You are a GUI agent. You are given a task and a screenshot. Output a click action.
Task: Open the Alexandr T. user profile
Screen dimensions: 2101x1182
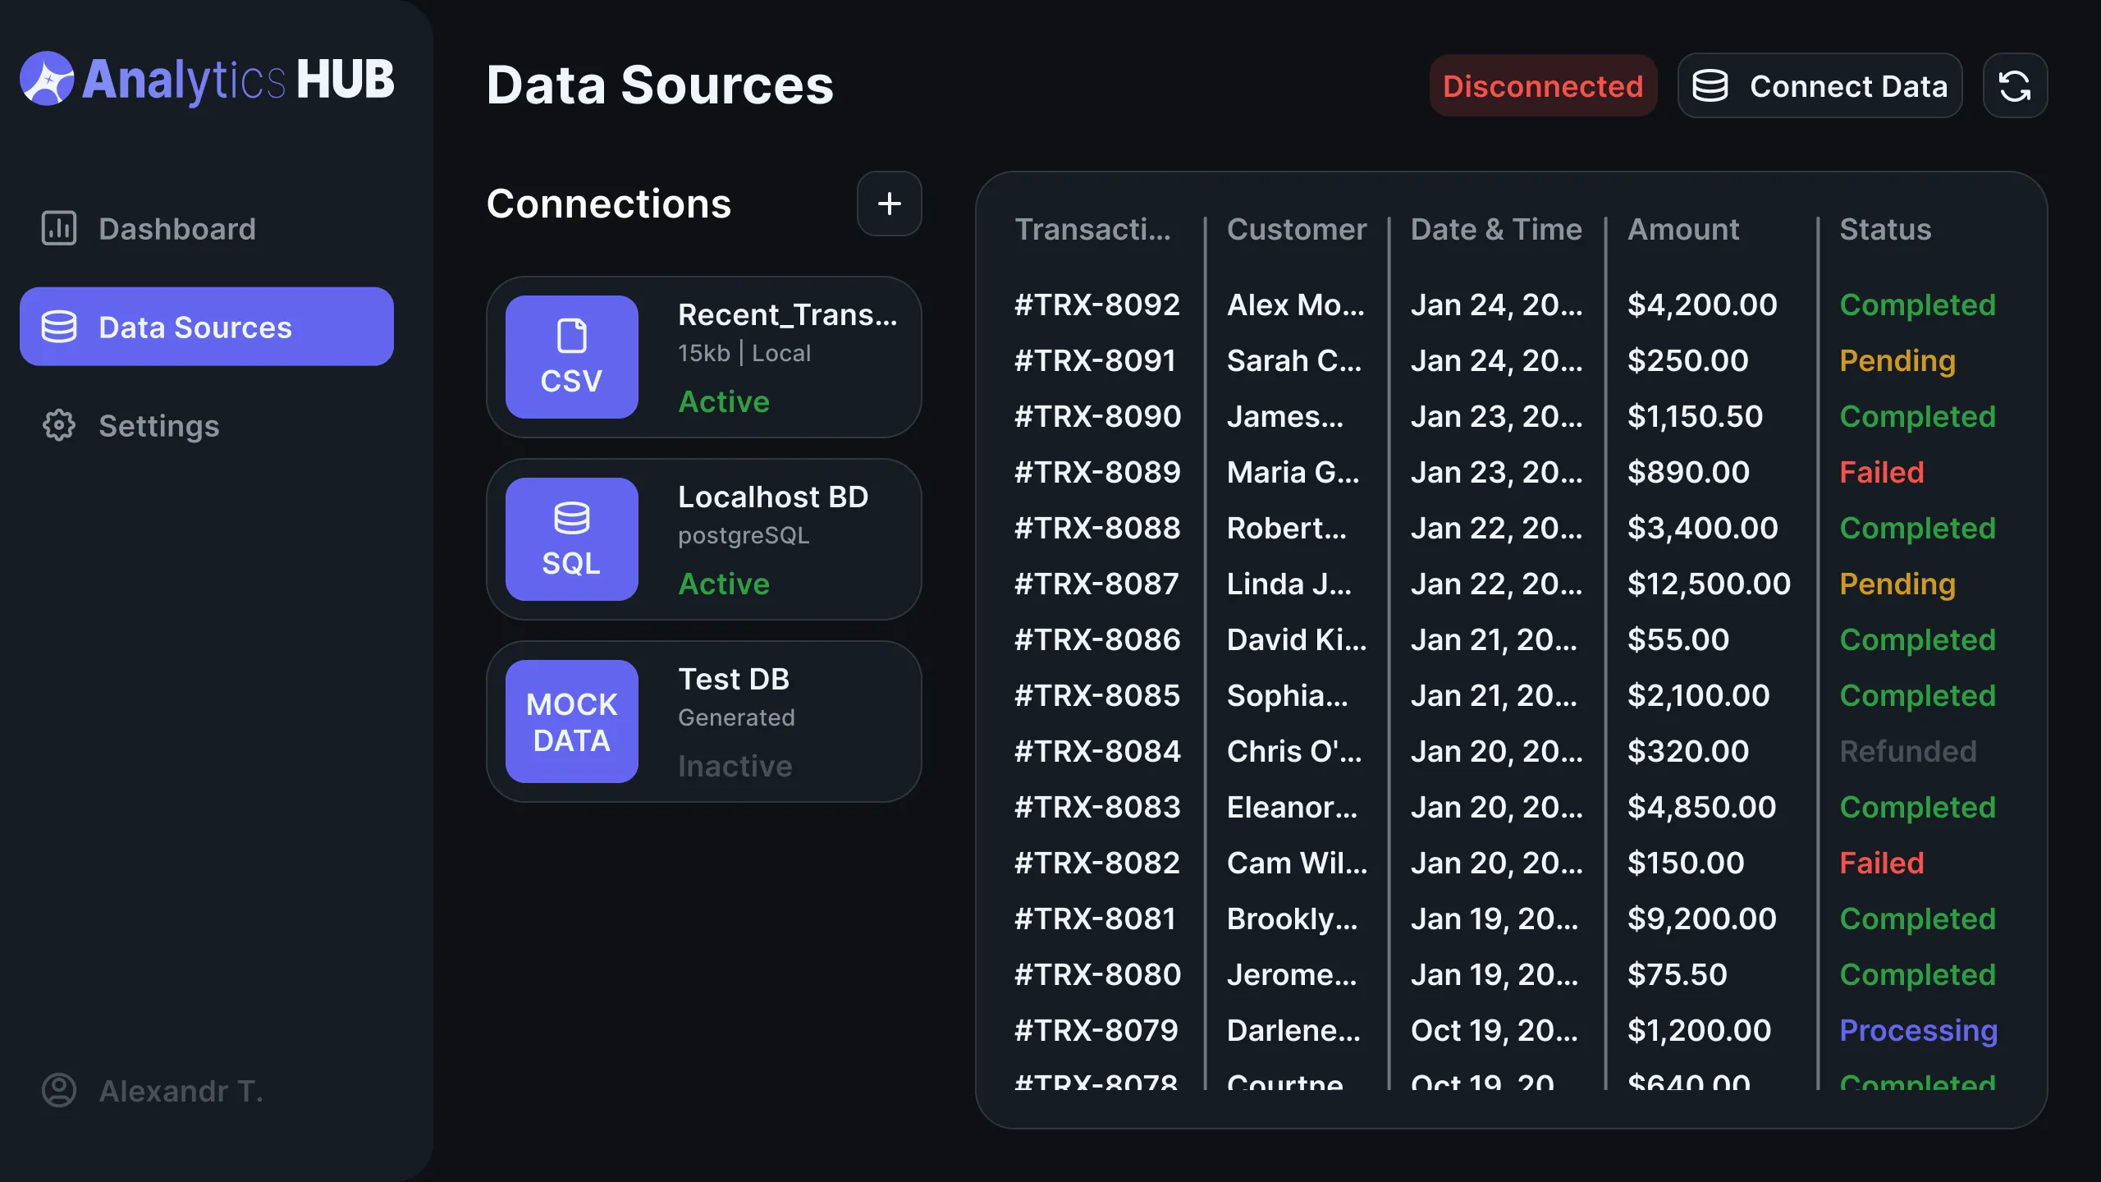(152, 1090)
